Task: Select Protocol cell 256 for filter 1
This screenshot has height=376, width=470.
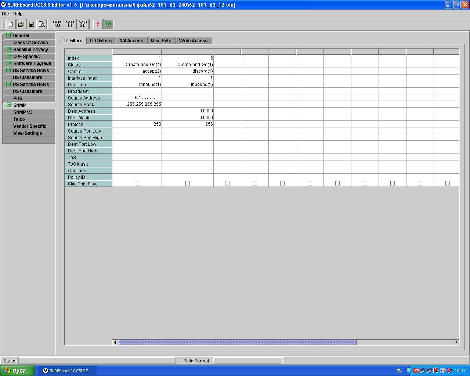Action: (x=137, y=124)
